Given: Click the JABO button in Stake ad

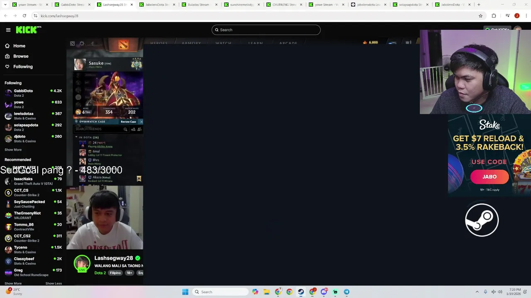Looking at the screenshot, I should point(490,177).
